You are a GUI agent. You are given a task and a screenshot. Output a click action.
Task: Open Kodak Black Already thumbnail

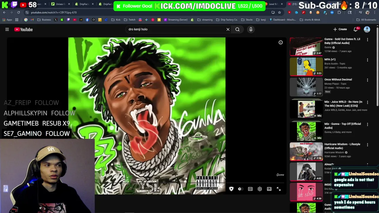306,172
